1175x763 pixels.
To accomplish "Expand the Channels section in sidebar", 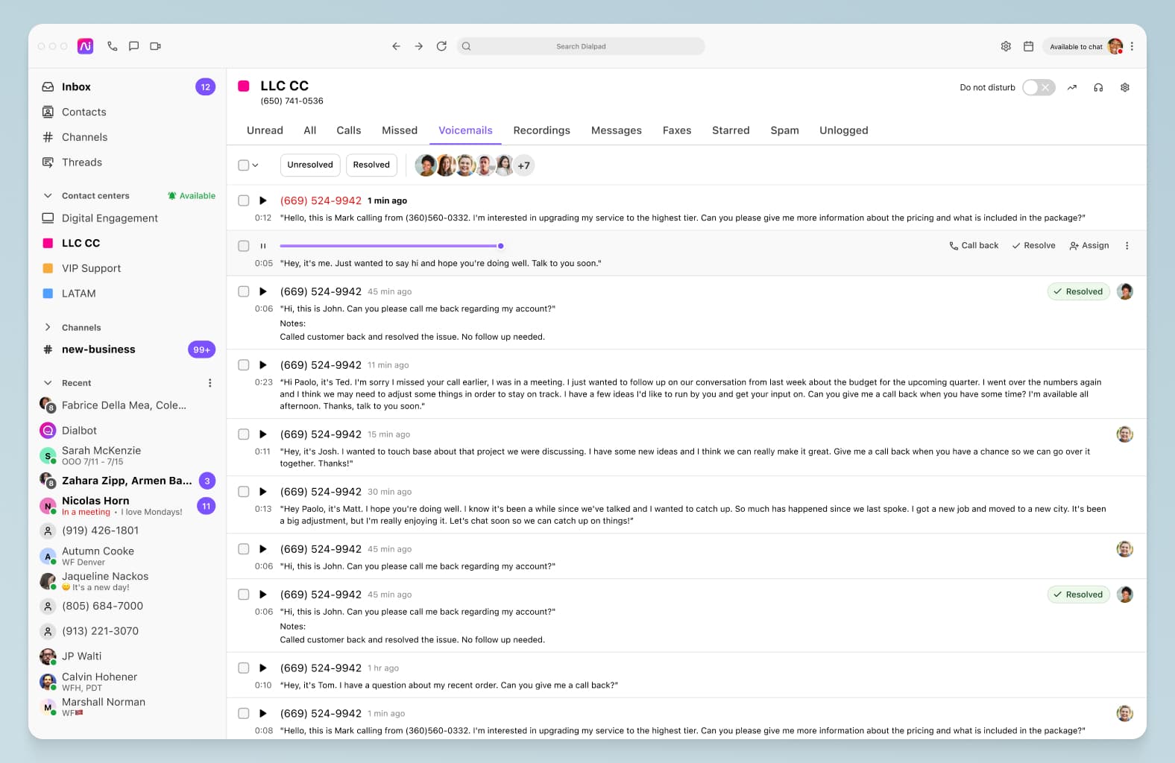I will (48, 327).
